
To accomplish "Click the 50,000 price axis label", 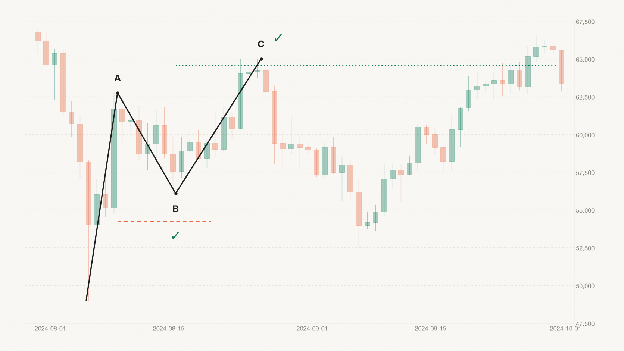I will coord(585,286).
